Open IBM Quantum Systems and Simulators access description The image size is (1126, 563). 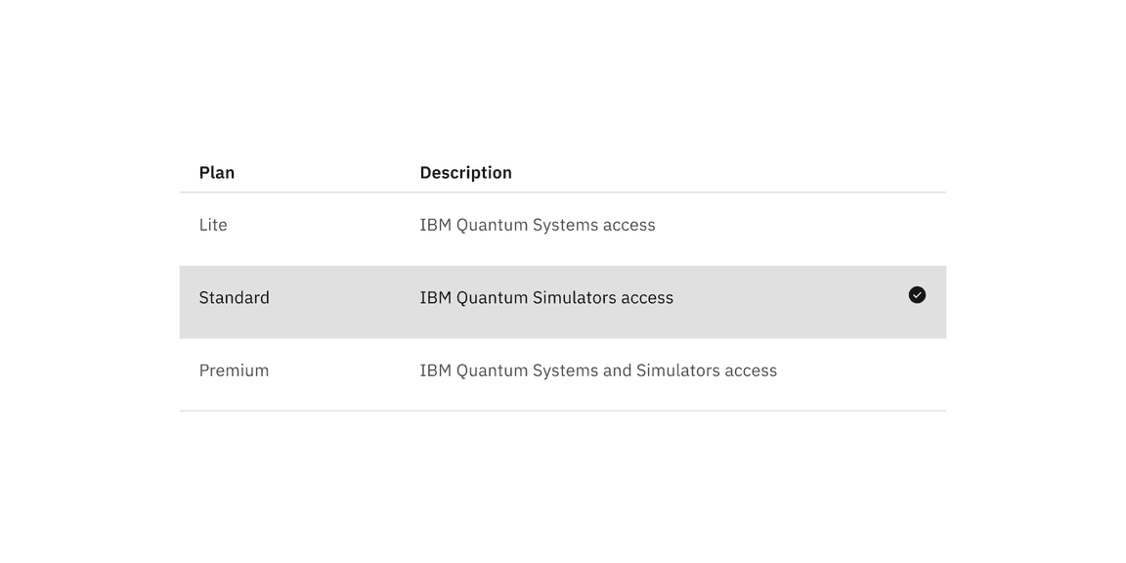(598, 370)
